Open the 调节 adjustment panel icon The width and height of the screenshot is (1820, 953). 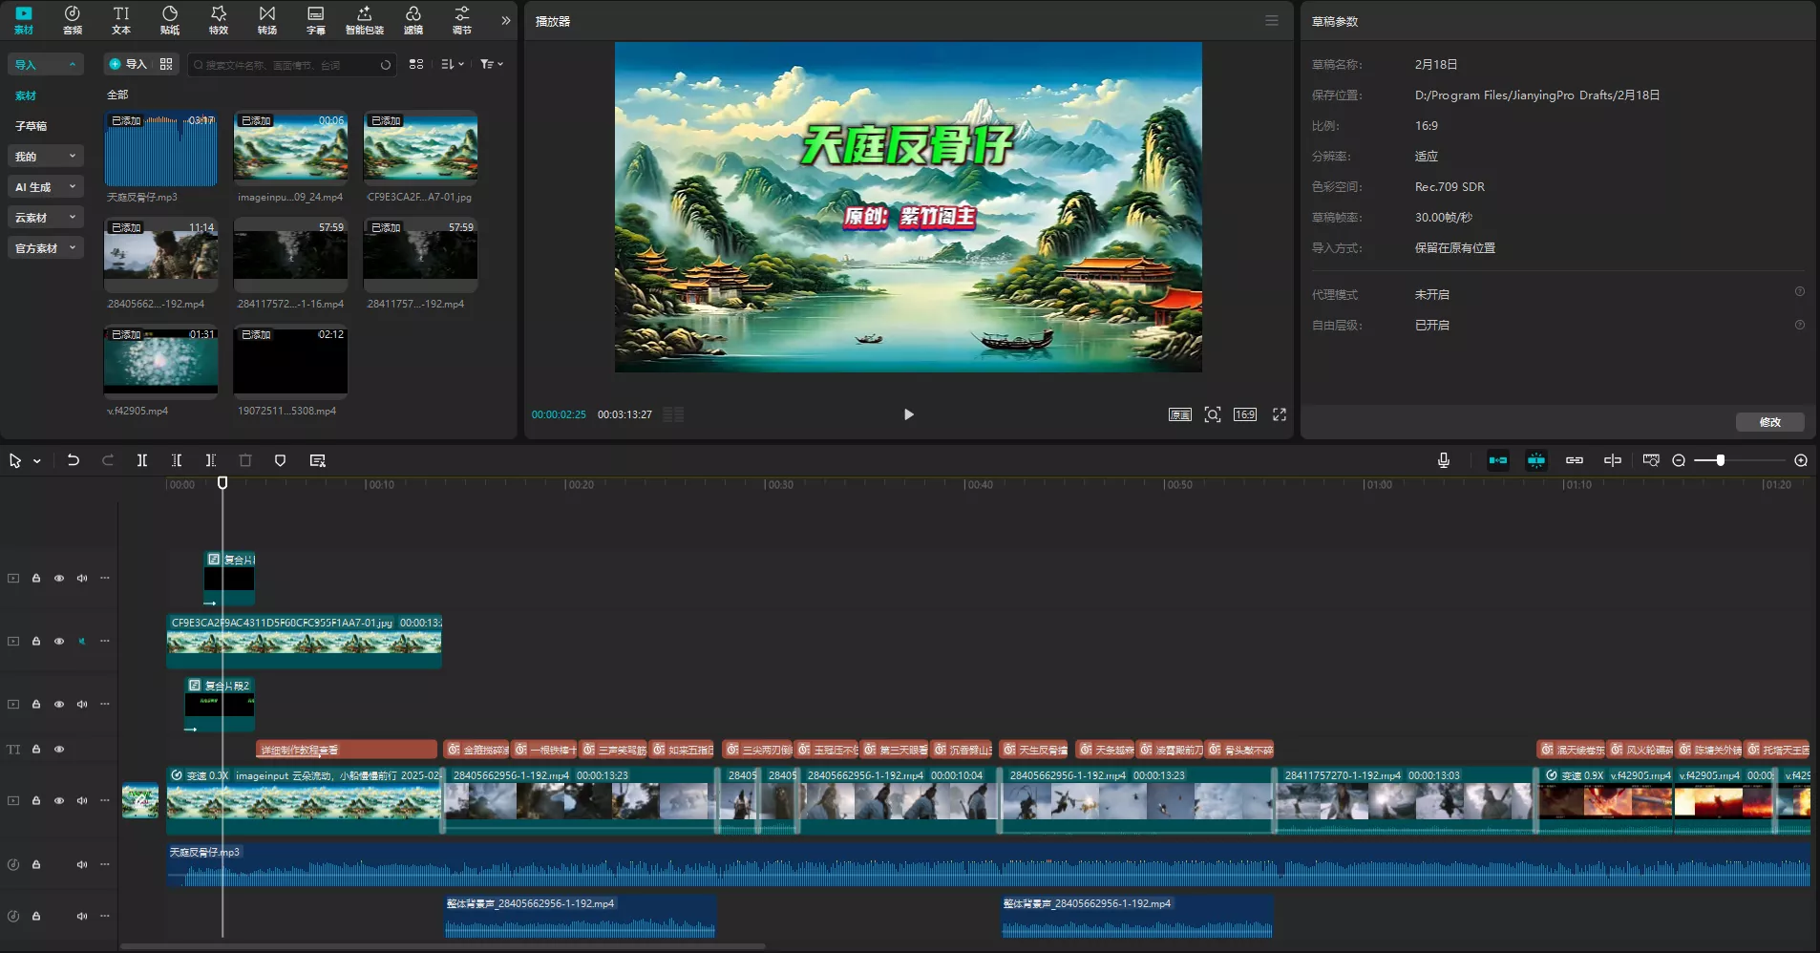click(x=462, y=19)
